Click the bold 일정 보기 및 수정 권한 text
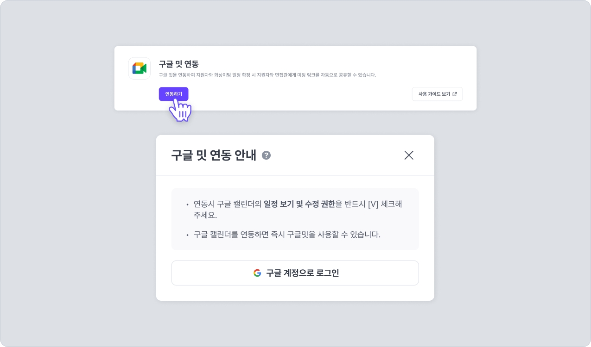Image resolution: width=591 pixels, height=347 pixels. click(x=299, y=204)
